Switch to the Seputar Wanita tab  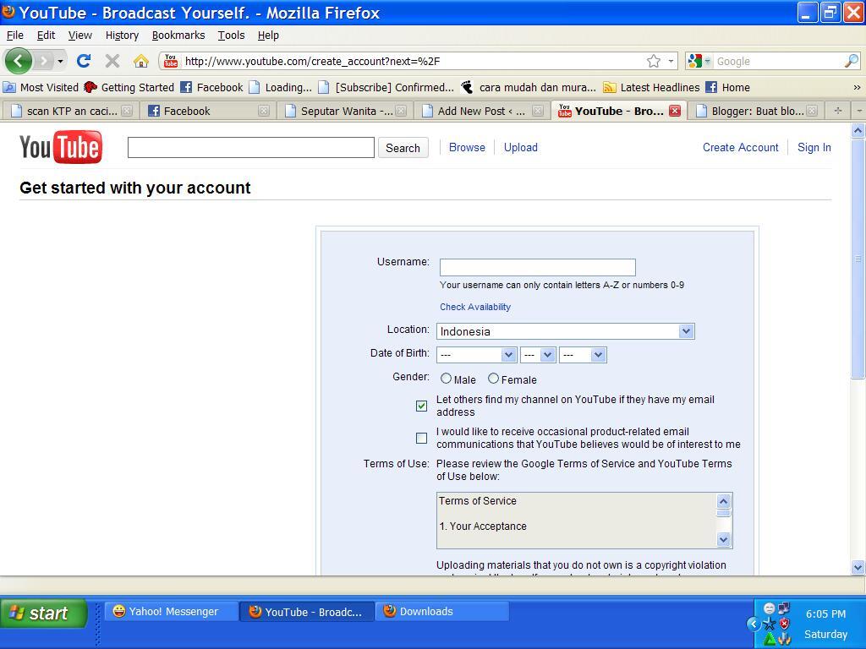(346, 111)
